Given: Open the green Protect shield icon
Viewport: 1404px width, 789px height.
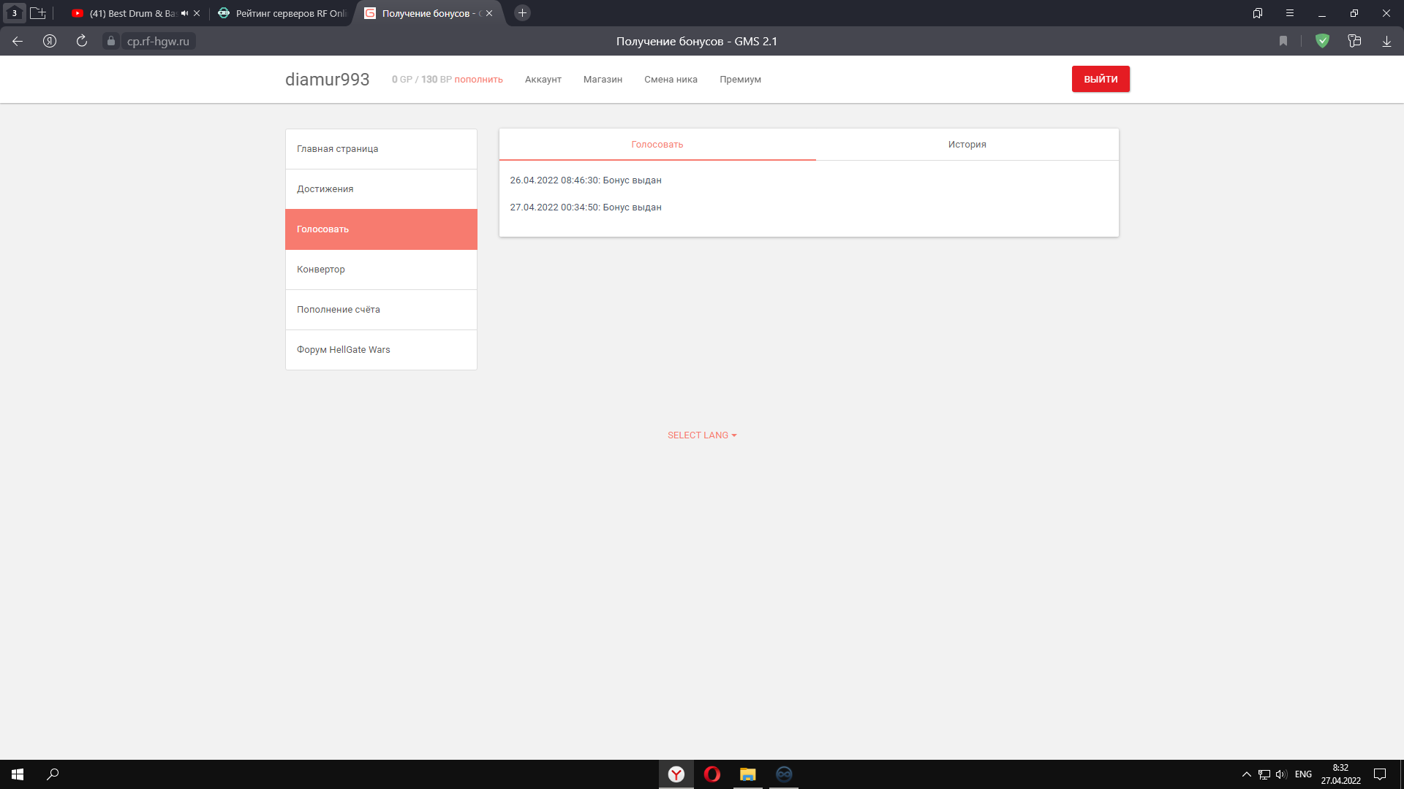Looking at the screenshot, I should [1322, 41].
